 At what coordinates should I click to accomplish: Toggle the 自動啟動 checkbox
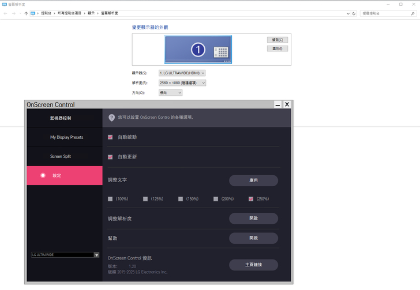110,137
